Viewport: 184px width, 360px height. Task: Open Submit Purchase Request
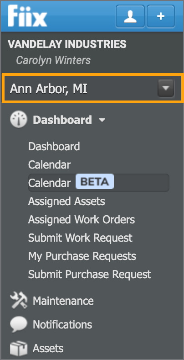point(90,274)
